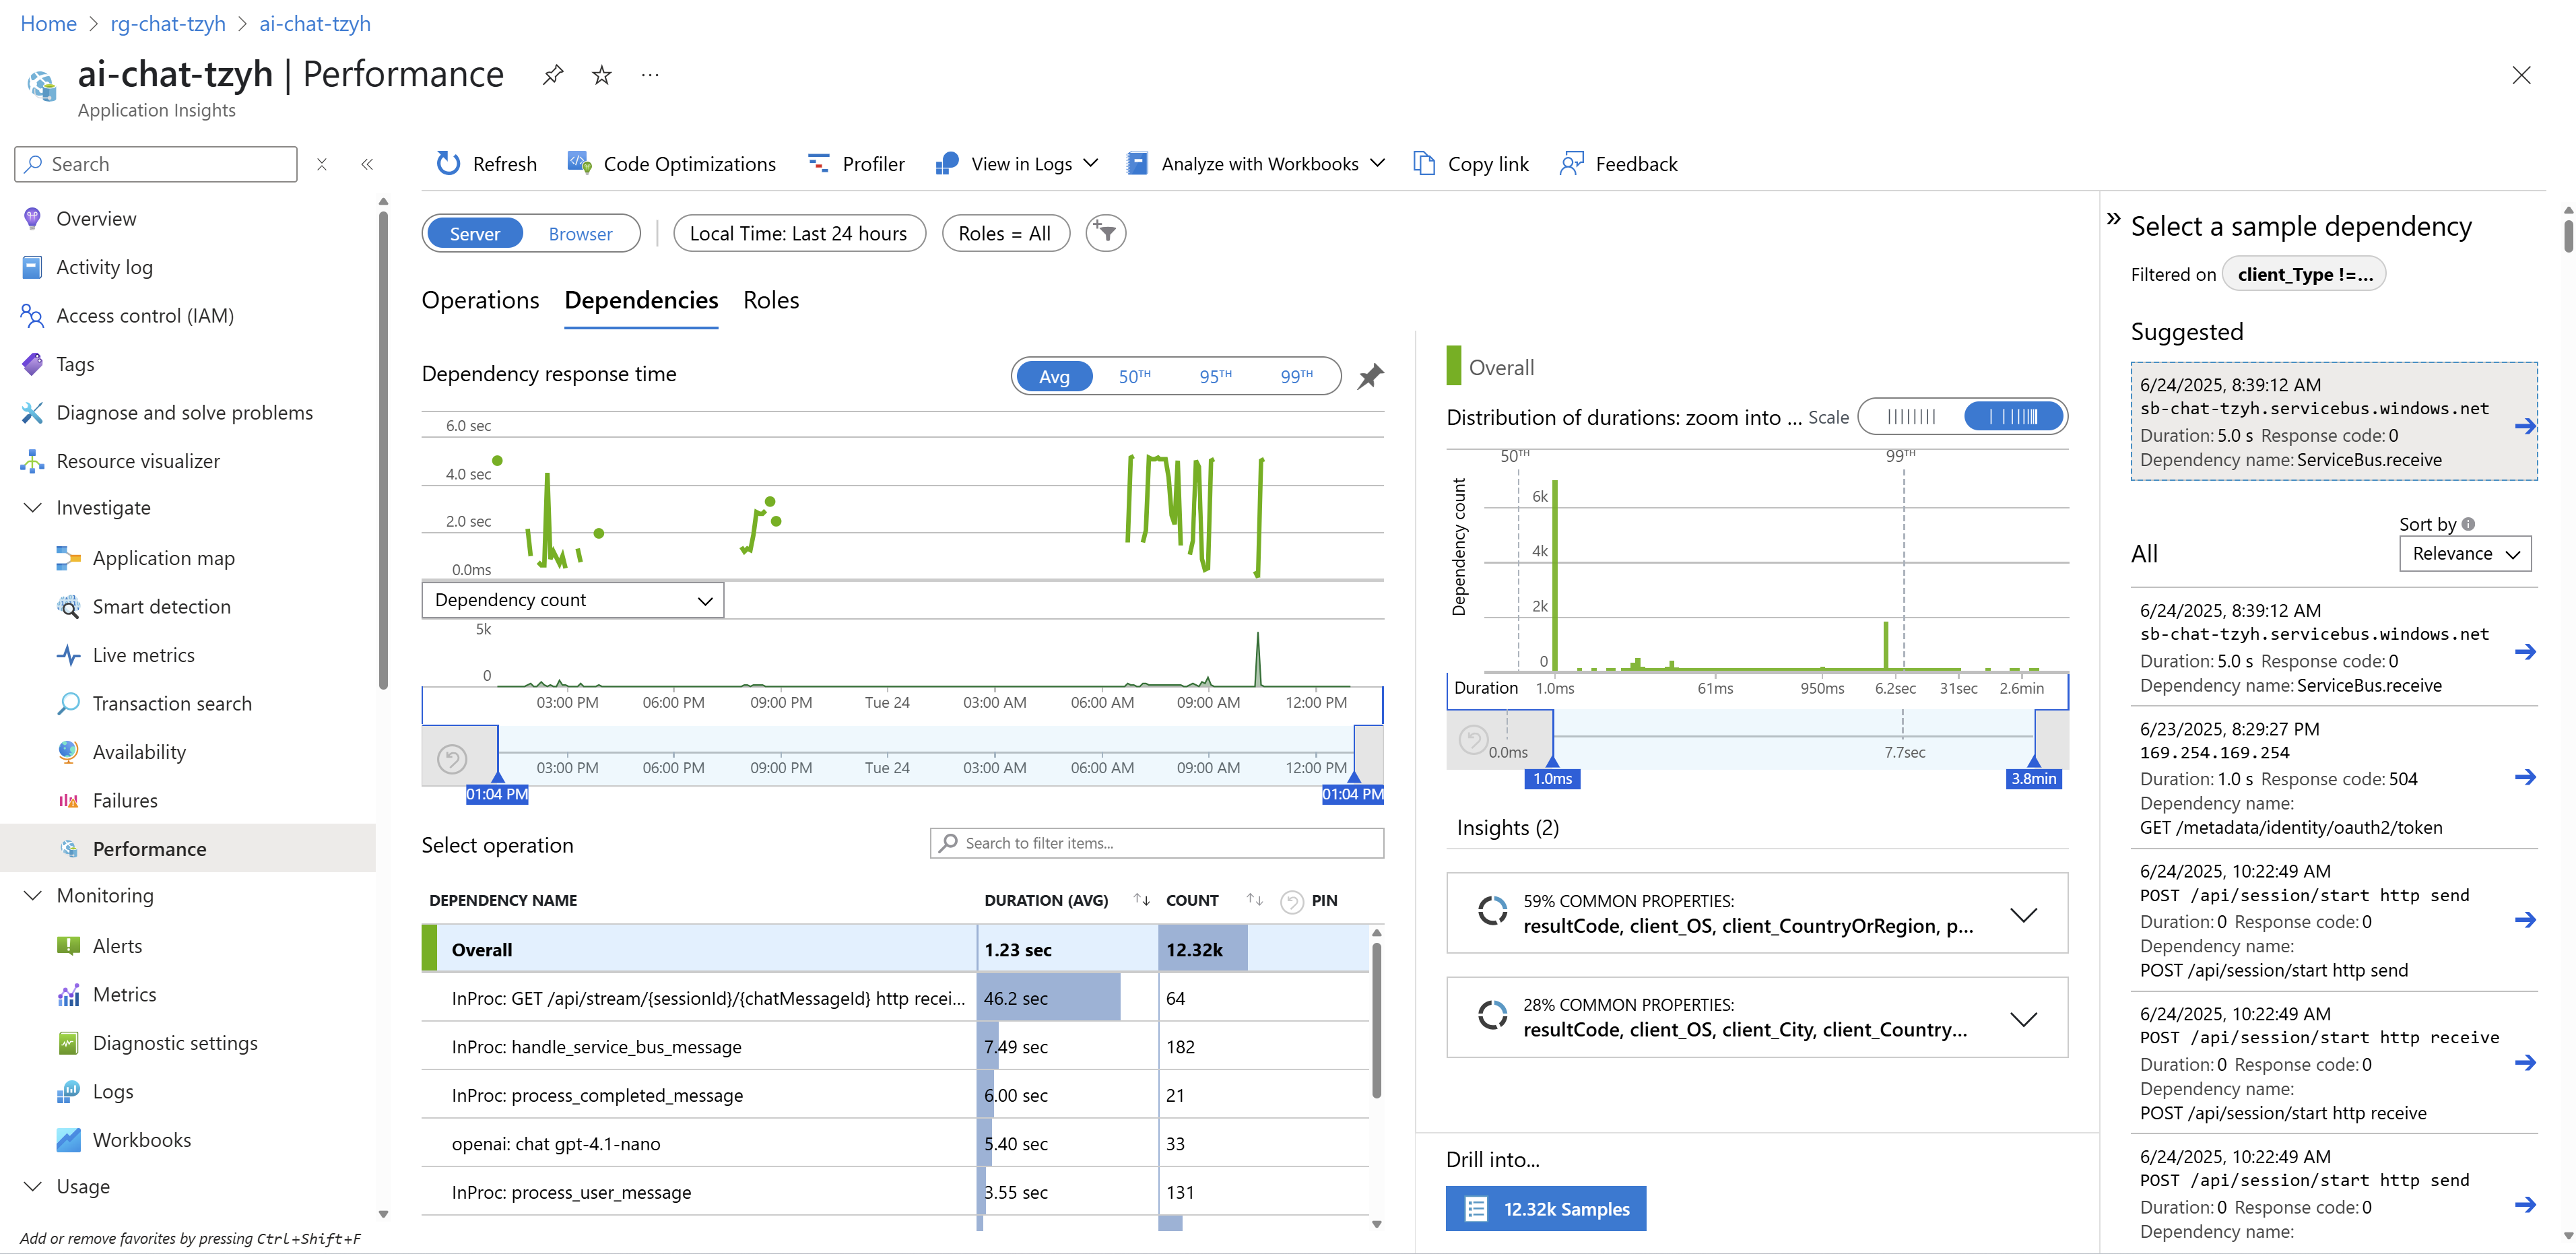The height and width of the screenshot is (1254, 2576).
Task: Switch to Browser view
Action: pos(580,233)
